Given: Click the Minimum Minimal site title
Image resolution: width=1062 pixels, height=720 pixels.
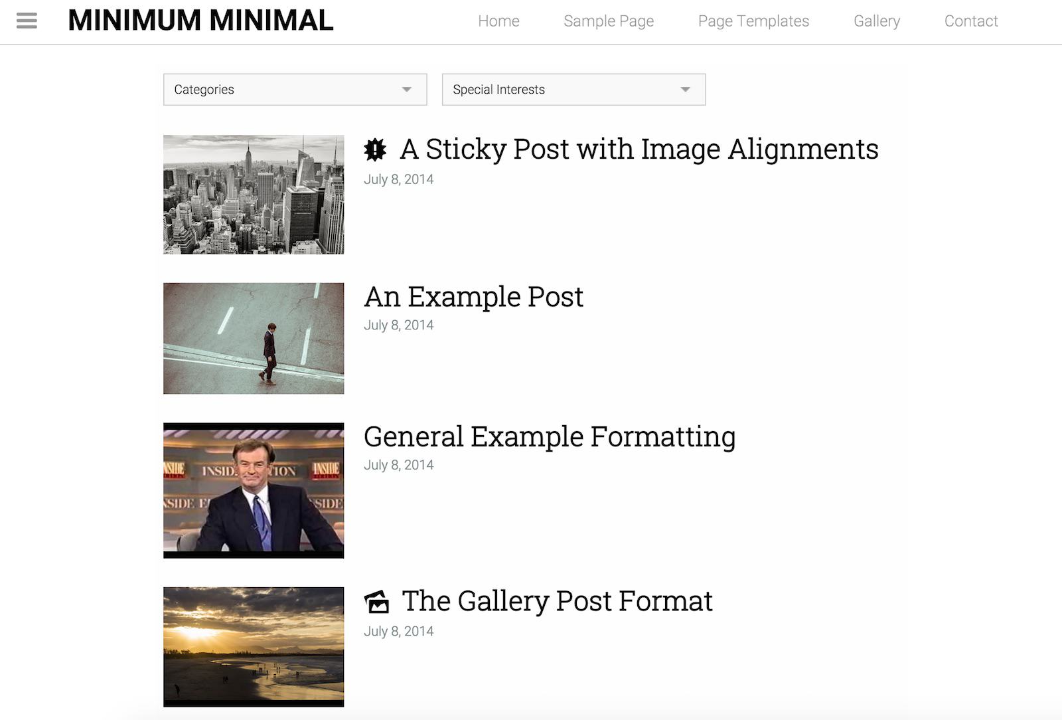Looking at the screenshot, I should pyautogui.click(x=200, y=21).
